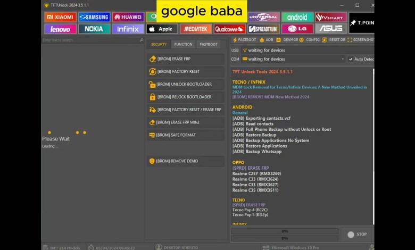Select the Apple brand button
This screenshot has height=250, width=415.
point(162,29)
